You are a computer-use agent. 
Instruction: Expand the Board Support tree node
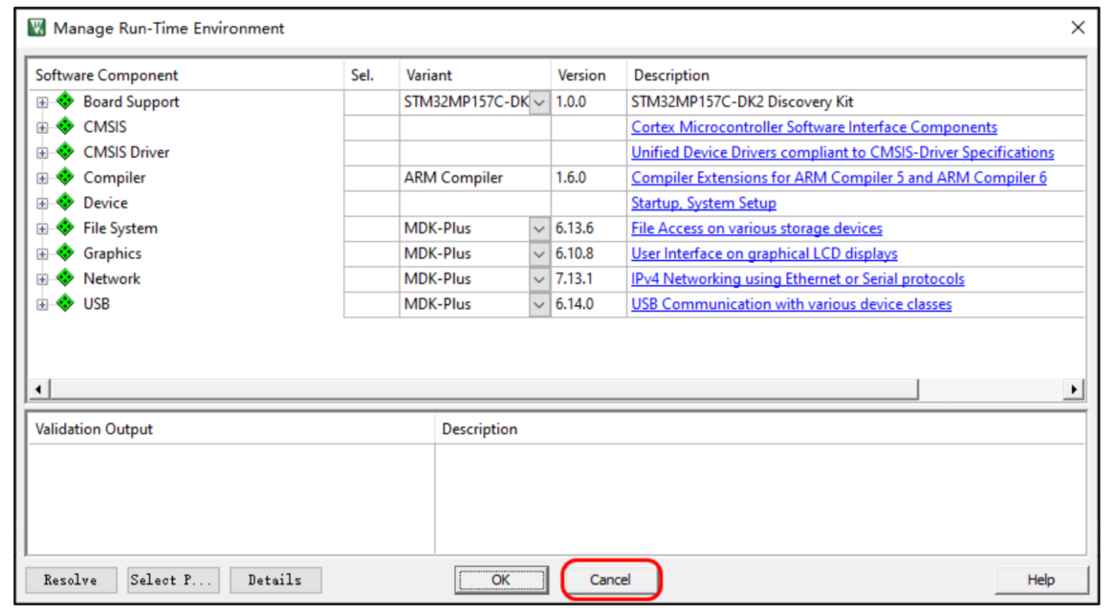point(42,102)
